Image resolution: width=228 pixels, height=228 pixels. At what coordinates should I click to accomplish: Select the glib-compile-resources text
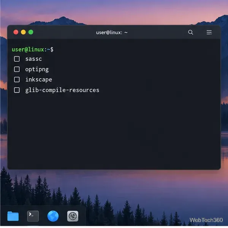point(62,90)
